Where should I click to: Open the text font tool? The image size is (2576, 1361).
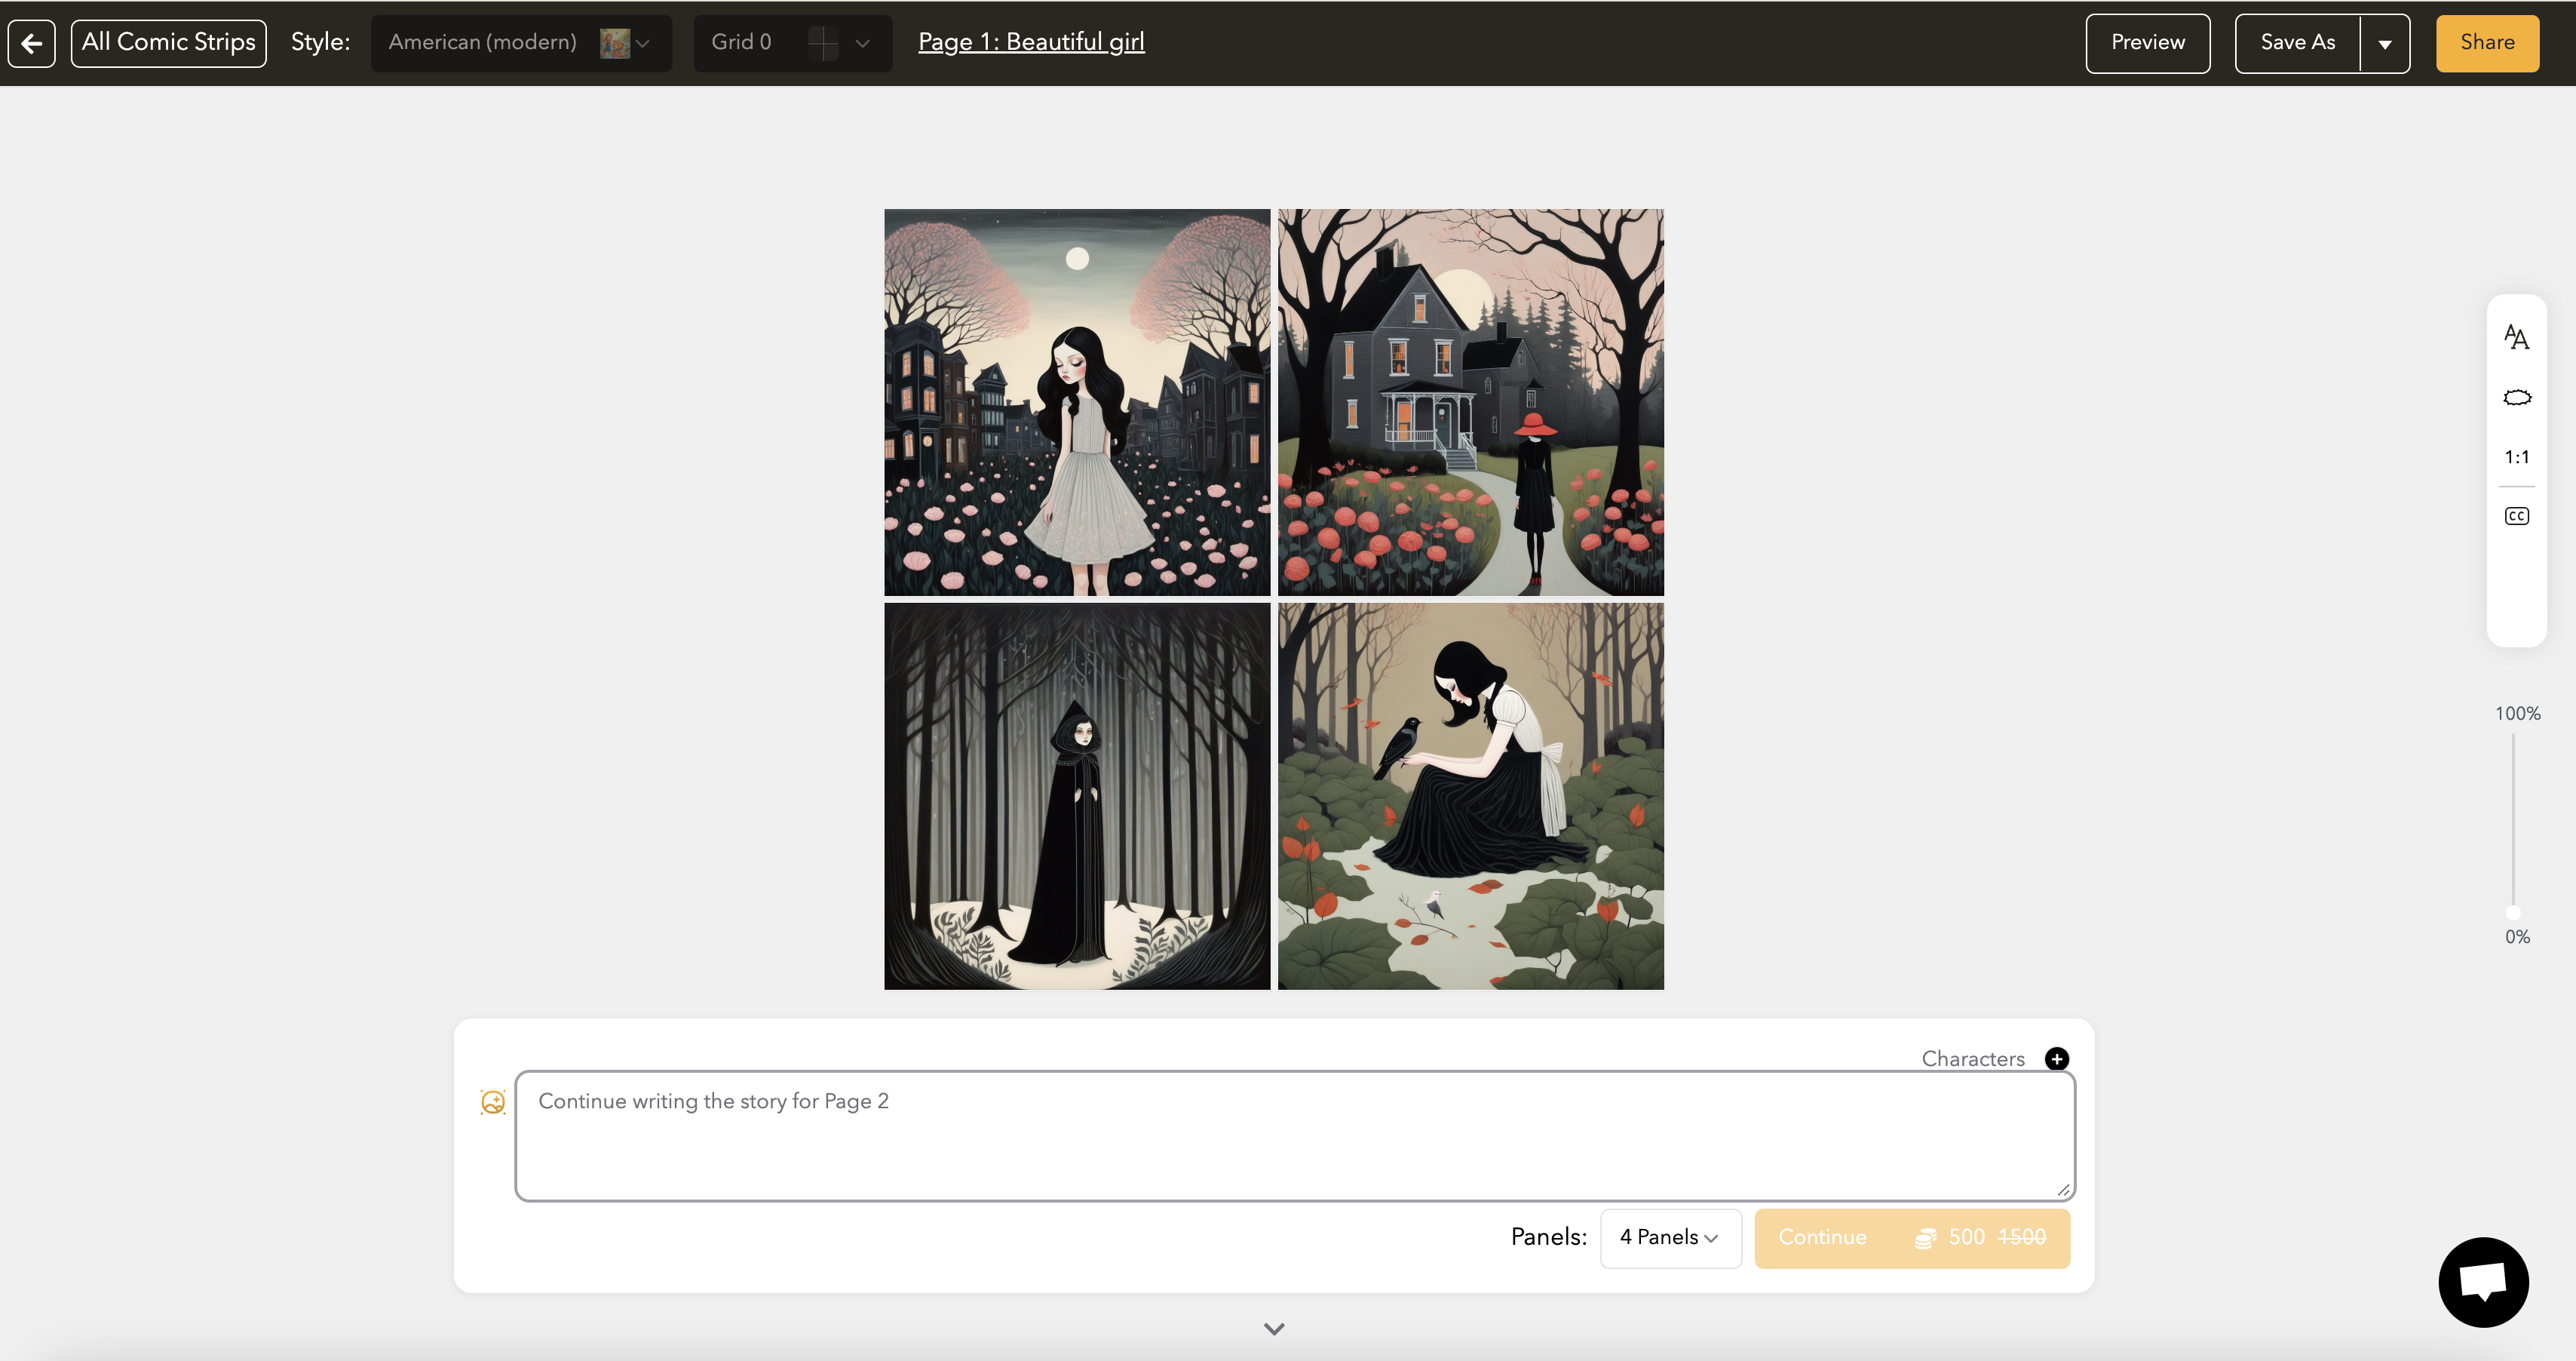coord(2516,337)
